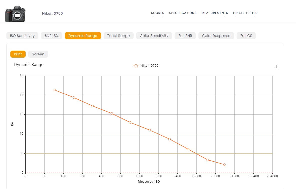Switch to the Tonal Range tab
296x189 pixels.
pos(119,36)
